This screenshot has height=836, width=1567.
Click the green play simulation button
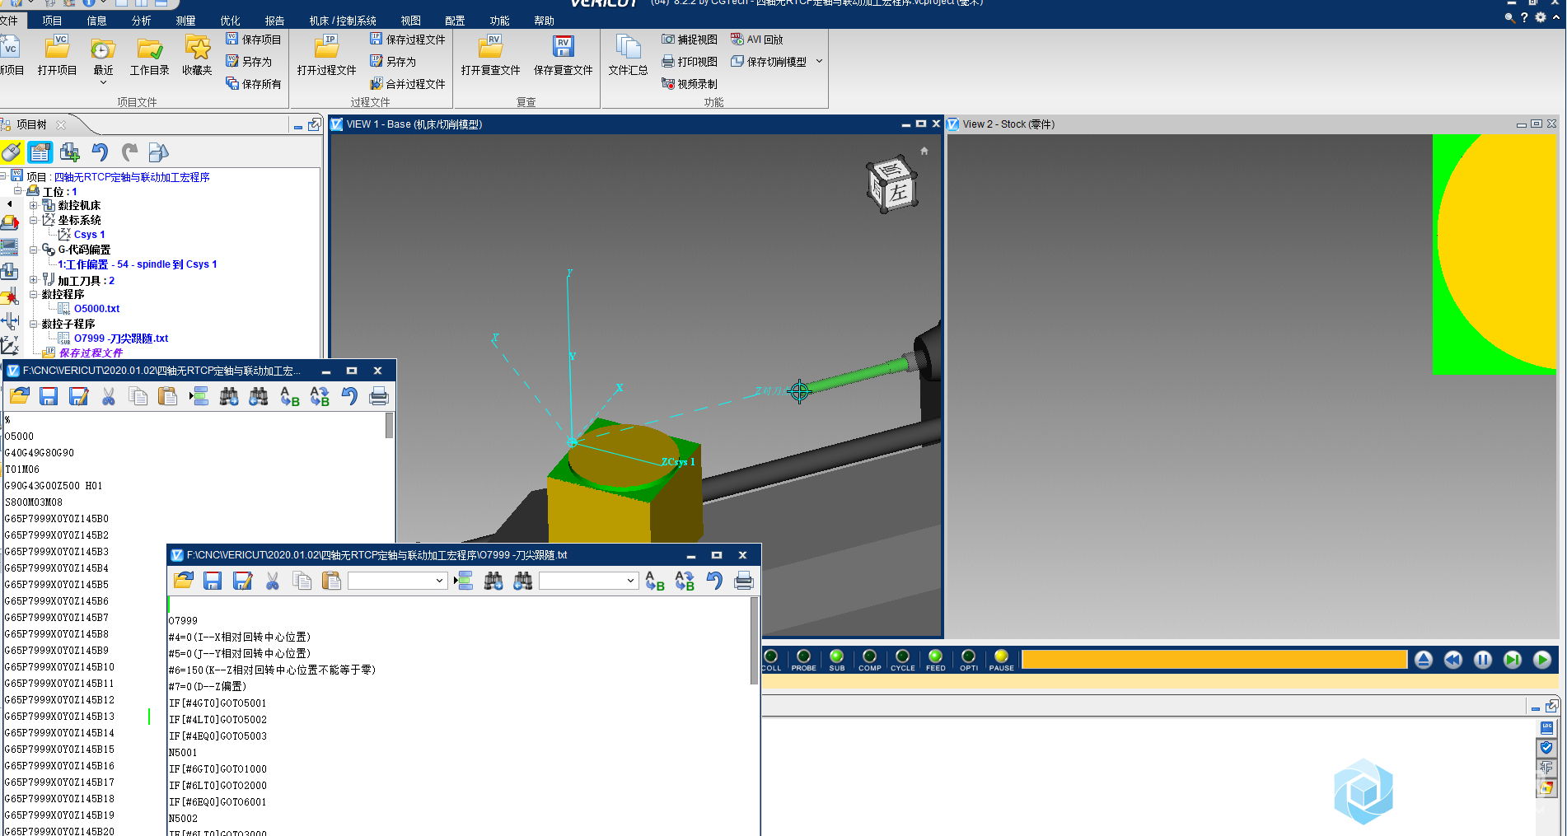(1542, 660)
